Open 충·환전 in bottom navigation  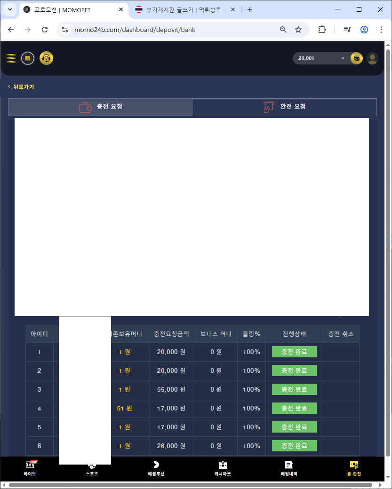click(354, 468)
